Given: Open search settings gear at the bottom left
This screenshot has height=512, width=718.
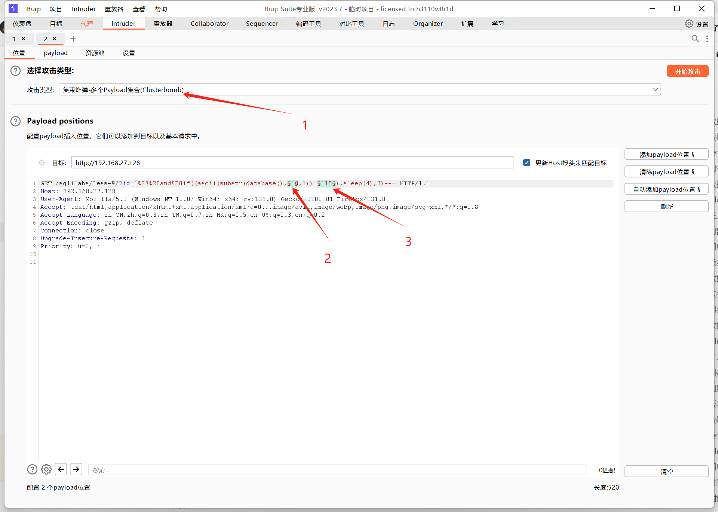Looking at the screenshot, I should click(46, 469).
